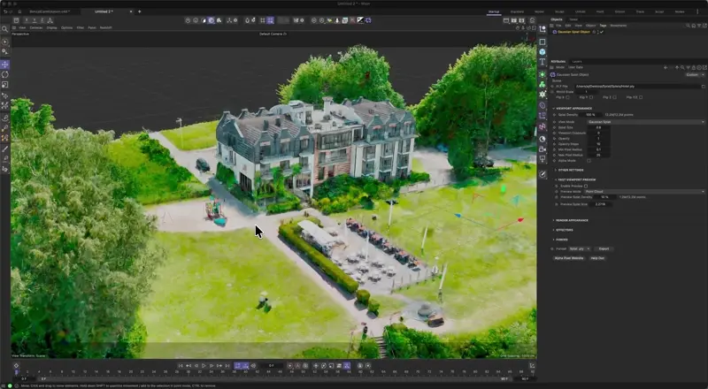Open the Custom preset dropdown in Attributes
The width and height of the screenshot is (708, 389).
[695, 75]
